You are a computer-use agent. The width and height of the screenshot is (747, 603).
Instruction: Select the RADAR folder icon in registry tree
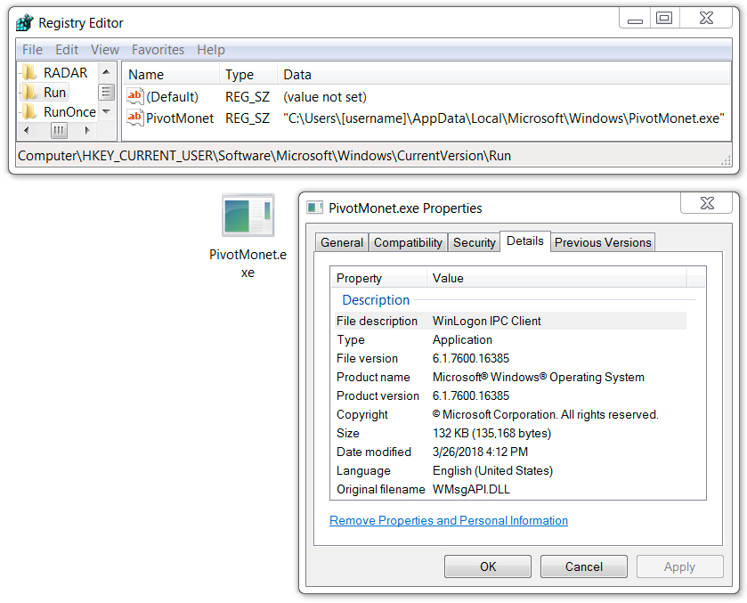pos(30,72)
